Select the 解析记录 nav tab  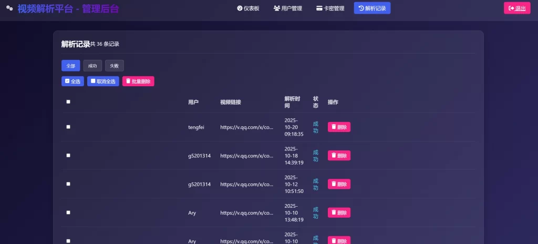click(x=373, y=8)
